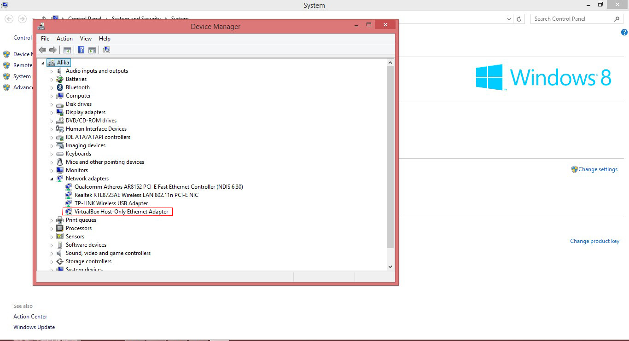Open the Help menu
This screenshot has width=629, height=341.
pos(105,39)
